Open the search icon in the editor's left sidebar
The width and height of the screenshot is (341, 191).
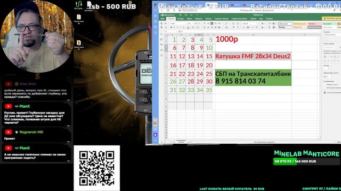pos(161,34)
